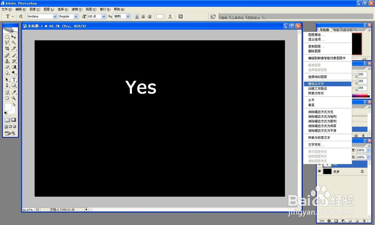Choose 栅格化文字 from the context menu

[x=327, y=84]
